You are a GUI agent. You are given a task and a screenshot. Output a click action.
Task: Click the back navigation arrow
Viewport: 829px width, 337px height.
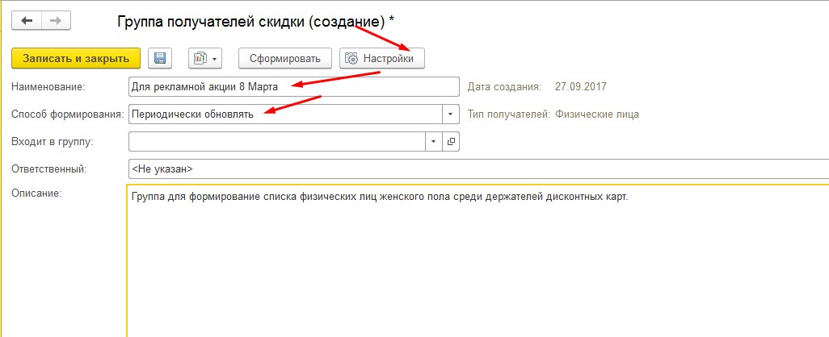(27, 19)
